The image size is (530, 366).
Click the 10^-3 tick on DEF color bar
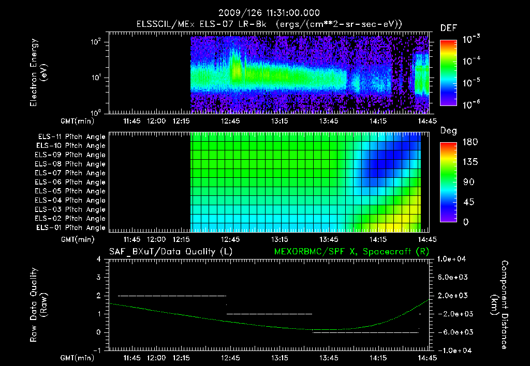(x=471, y=39)
